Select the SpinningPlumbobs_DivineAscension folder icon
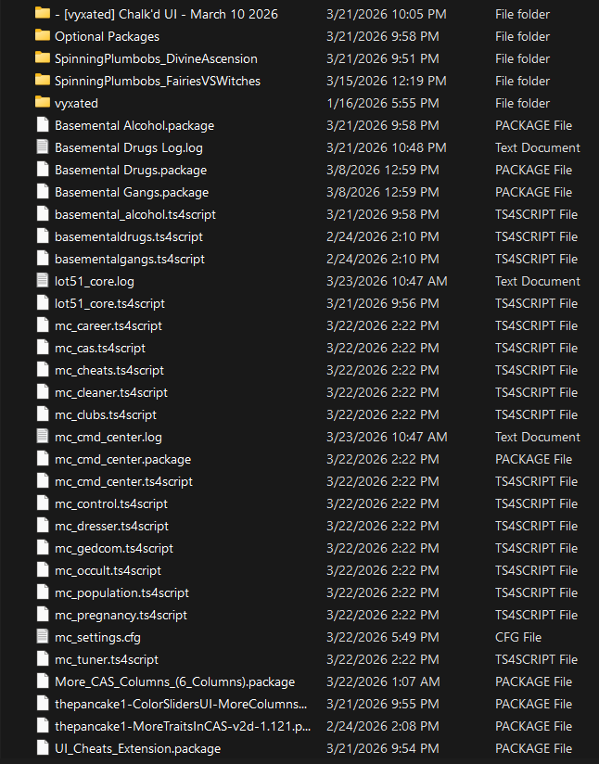599x764 pixels. (43, 58)
